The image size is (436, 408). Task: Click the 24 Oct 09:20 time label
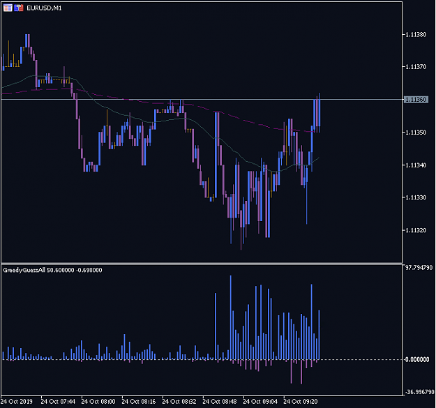[x=300, y=402]
